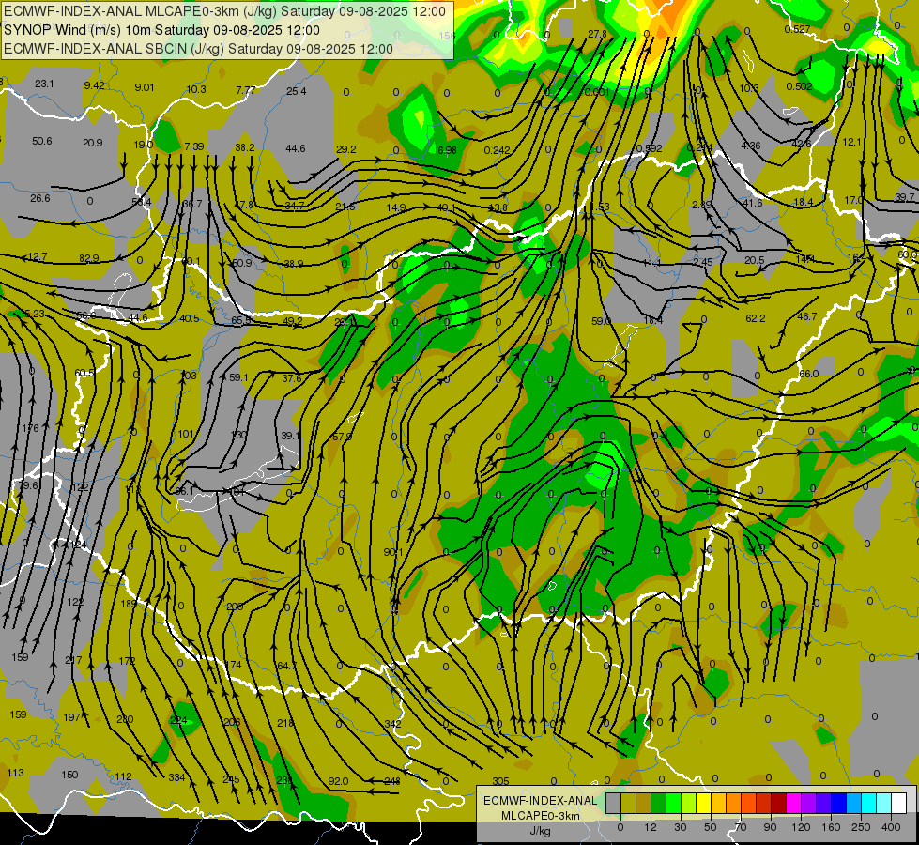This screenshot has width=919, height=845.
Task: Click the legend scale value 50
Action: [x=711, y=827]
